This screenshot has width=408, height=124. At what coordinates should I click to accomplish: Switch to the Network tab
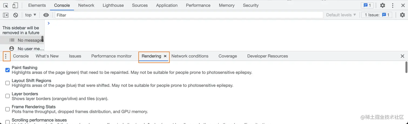(86, 5)
